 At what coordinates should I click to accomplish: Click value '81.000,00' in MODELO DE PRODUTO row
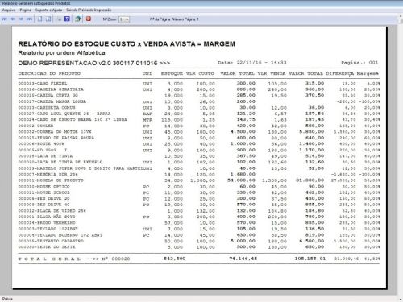310,180
